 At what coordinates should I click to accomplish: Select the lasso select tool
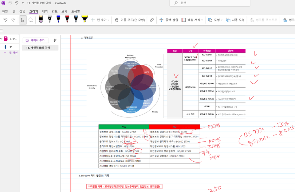click(x=31, y=20)
